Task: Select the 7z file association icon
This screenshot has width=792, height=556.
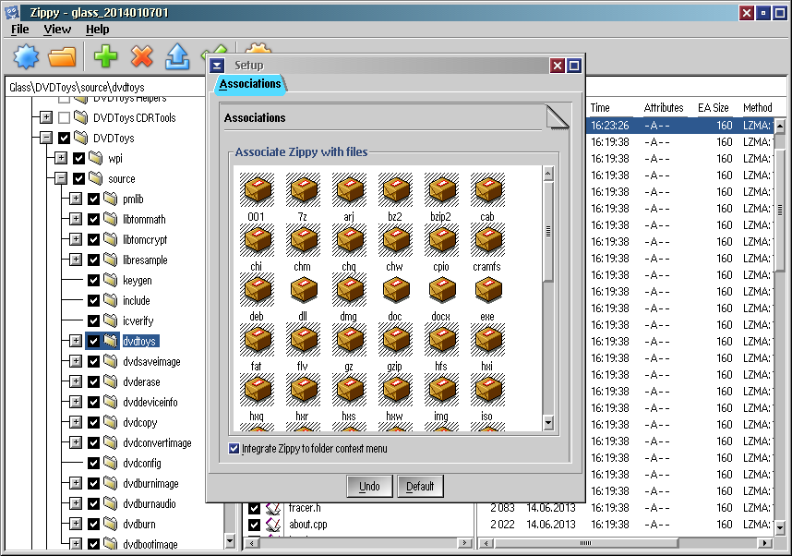Action: (x=303, y=191)
